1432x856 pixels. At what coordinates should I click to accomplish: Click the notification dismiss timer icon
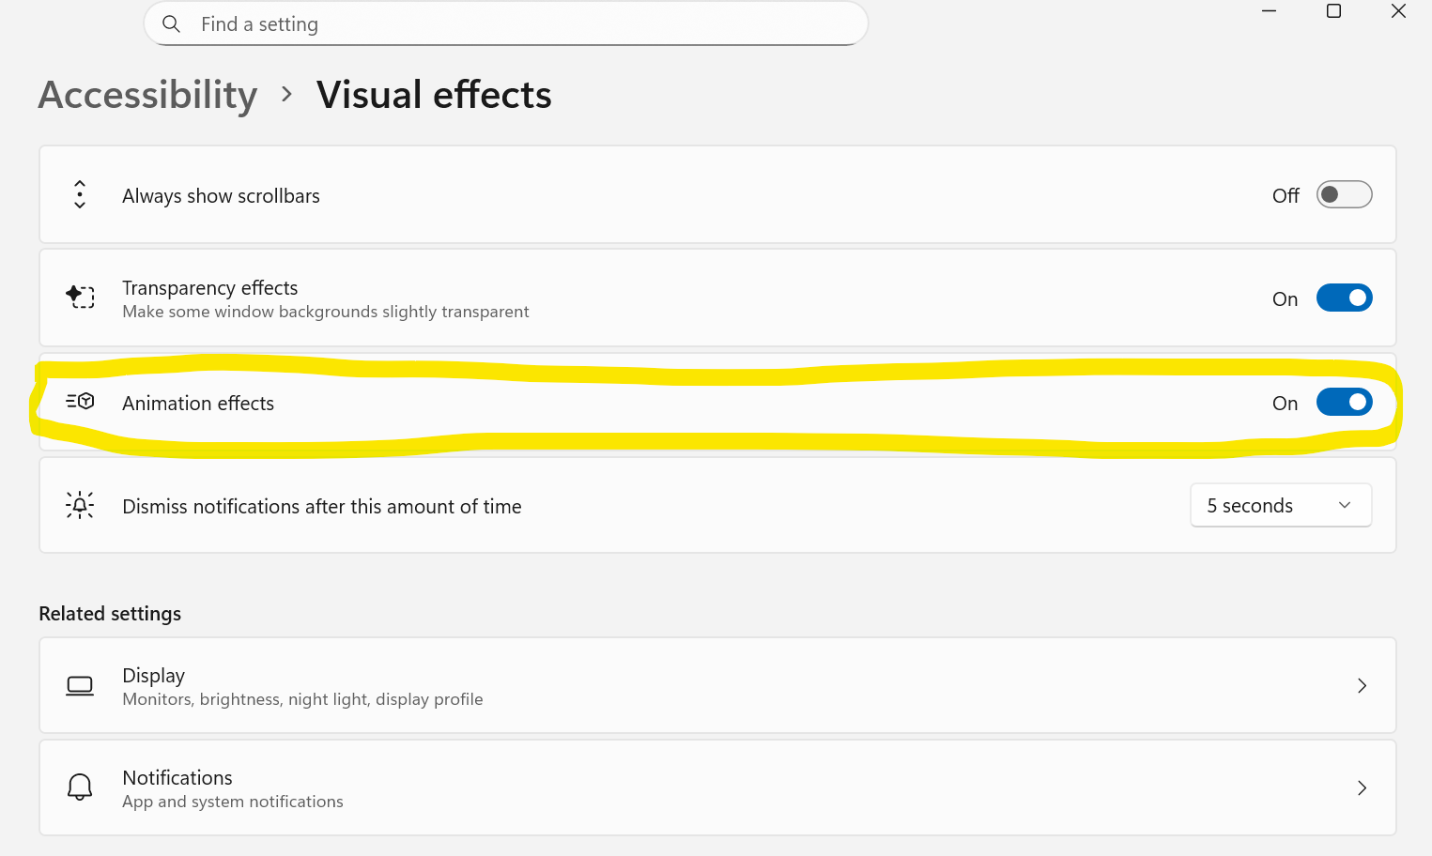[x=80, y=505]
